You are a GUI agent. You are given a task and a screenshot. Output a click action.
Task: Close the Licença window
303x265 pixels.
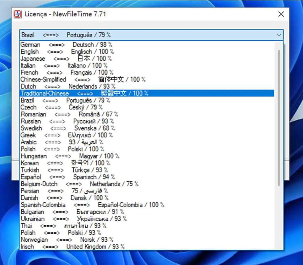coord(281,14)
